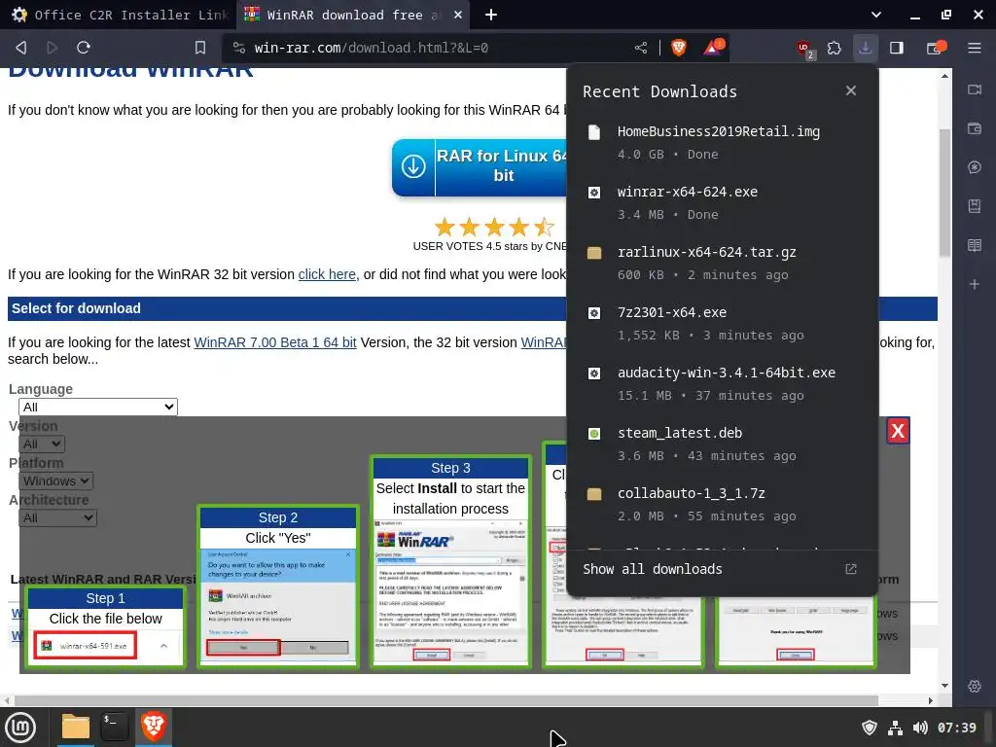Open Brave Shields lion icon
Screen dimensions: 996x747
(678, 48)
